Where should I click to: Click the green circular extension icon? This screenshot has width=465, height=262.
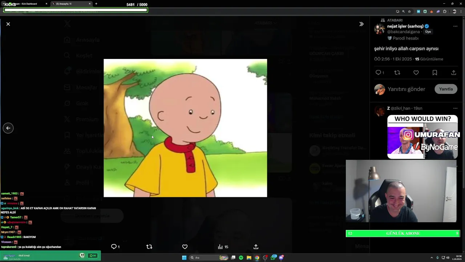point(425,11)
